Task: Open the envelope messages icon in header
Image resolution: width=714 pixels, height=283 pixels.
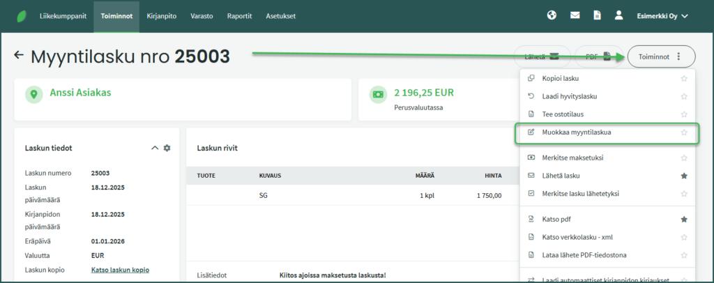Action: click(575, 15)
